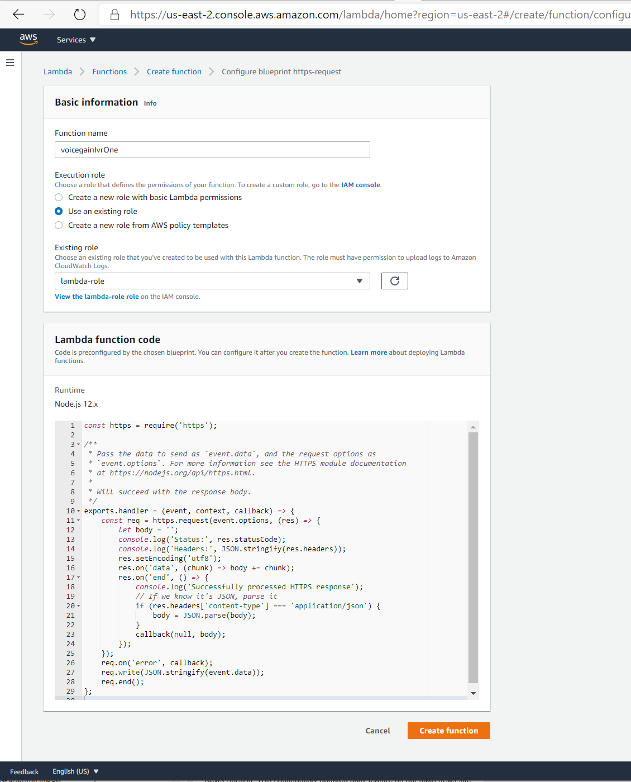
Task: Click the res.setEncoding('utf8') code line
Action: tap(170, 559)
